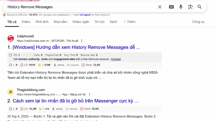Switch to the Video ngắn tab
215x121 pixels.
81,22
